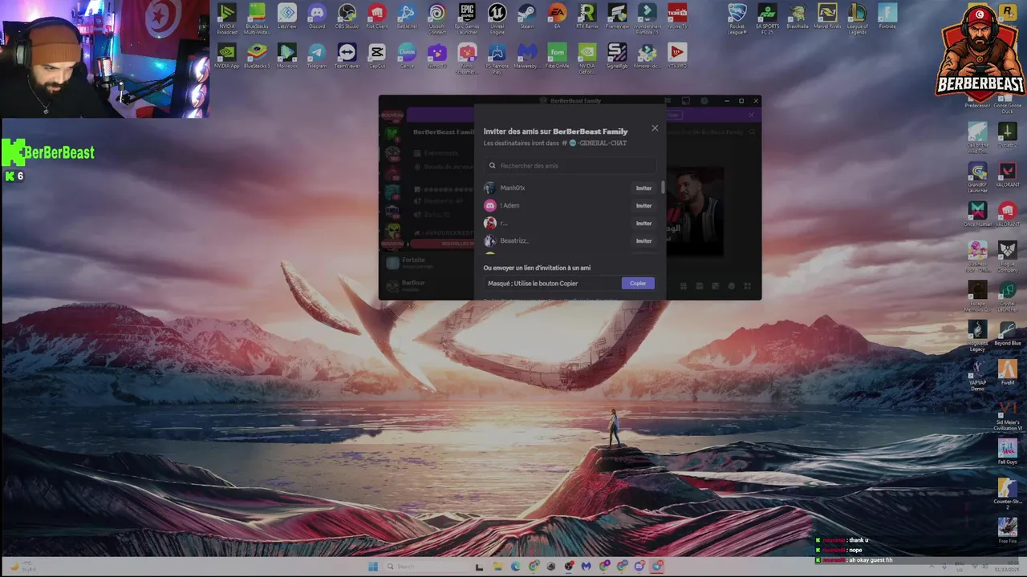Launch Rocket League from the desktop

pos(737,18)
